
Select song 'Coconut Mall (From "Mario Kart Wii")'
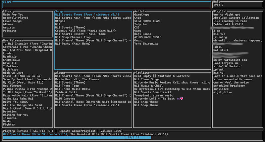[85, 31]
